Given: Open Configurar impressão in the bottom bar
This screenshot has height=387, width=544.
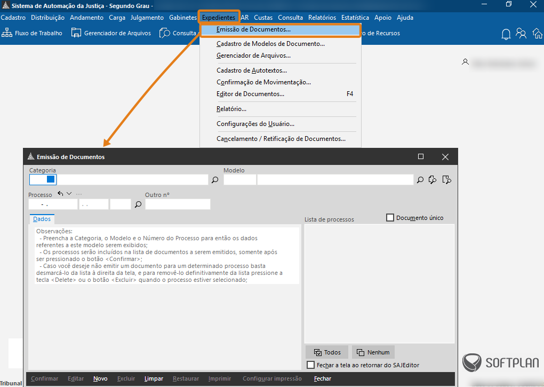Looking at the screenshot, I should [272, 378].
